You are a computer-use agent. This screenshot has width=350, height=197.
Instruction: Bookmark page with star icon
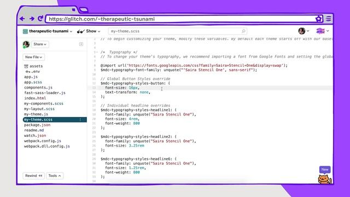click(318, 19)
